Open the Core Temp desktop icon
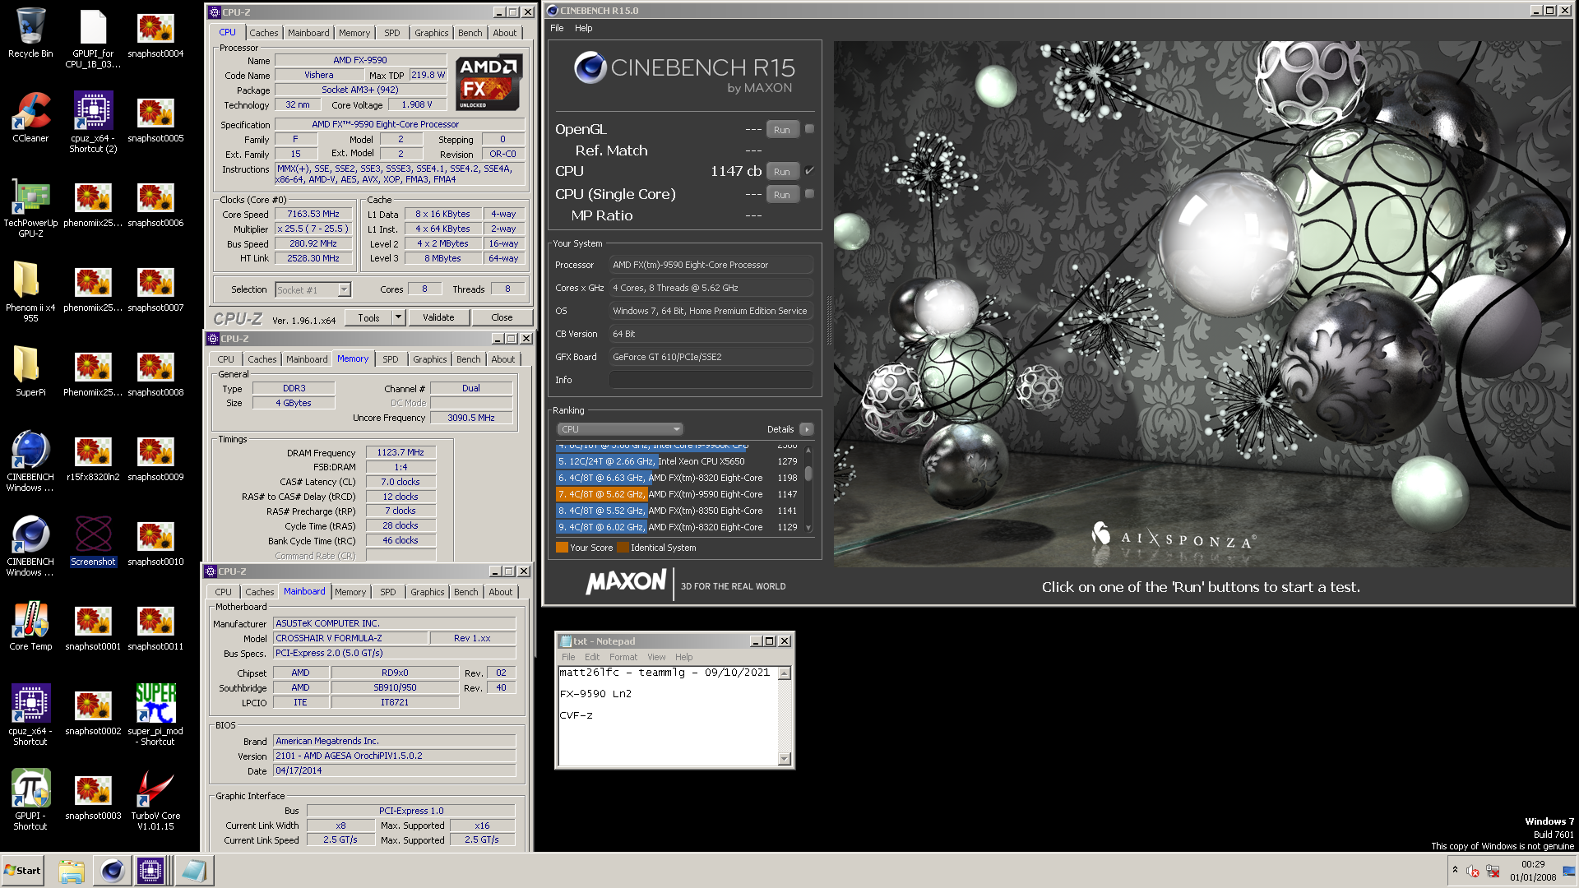Screen dimensions: 1579x888 pyautogui.click(x=30, y=626)
